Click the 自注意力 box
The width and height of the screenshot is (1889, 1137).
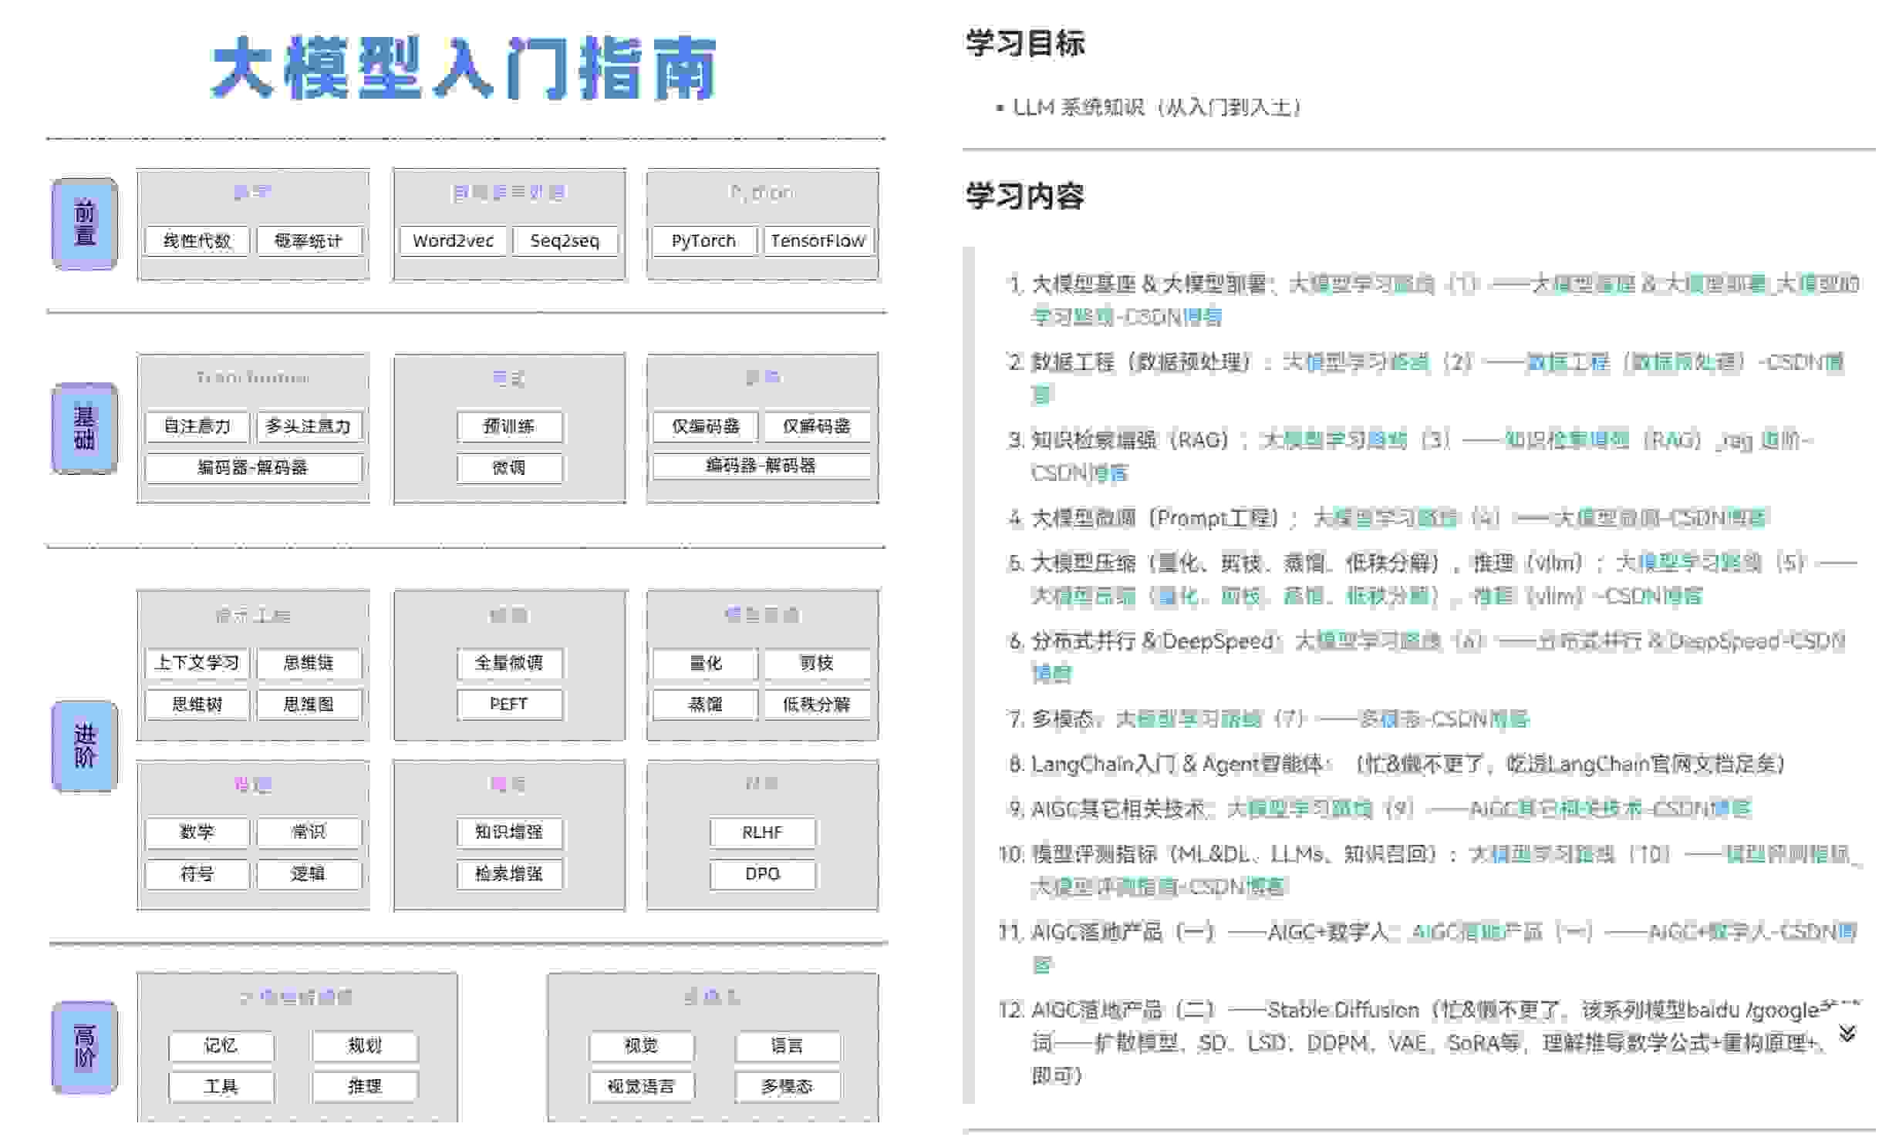point(197,426)
